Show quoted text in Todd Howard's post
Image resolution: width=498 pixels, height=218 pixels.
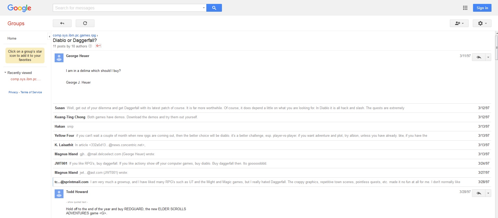[x=77, y=202]
